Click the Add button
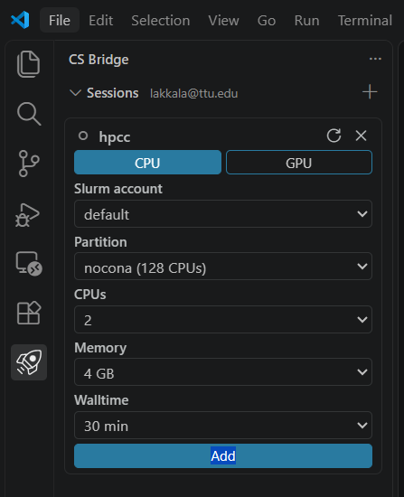The image size is (404, 497). pyautogui.click(x=223, y=455)
